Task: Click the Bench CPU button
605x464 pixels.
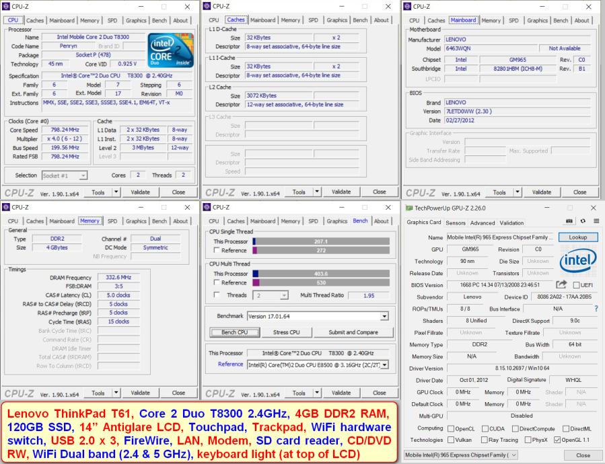Action: (235, 332)
